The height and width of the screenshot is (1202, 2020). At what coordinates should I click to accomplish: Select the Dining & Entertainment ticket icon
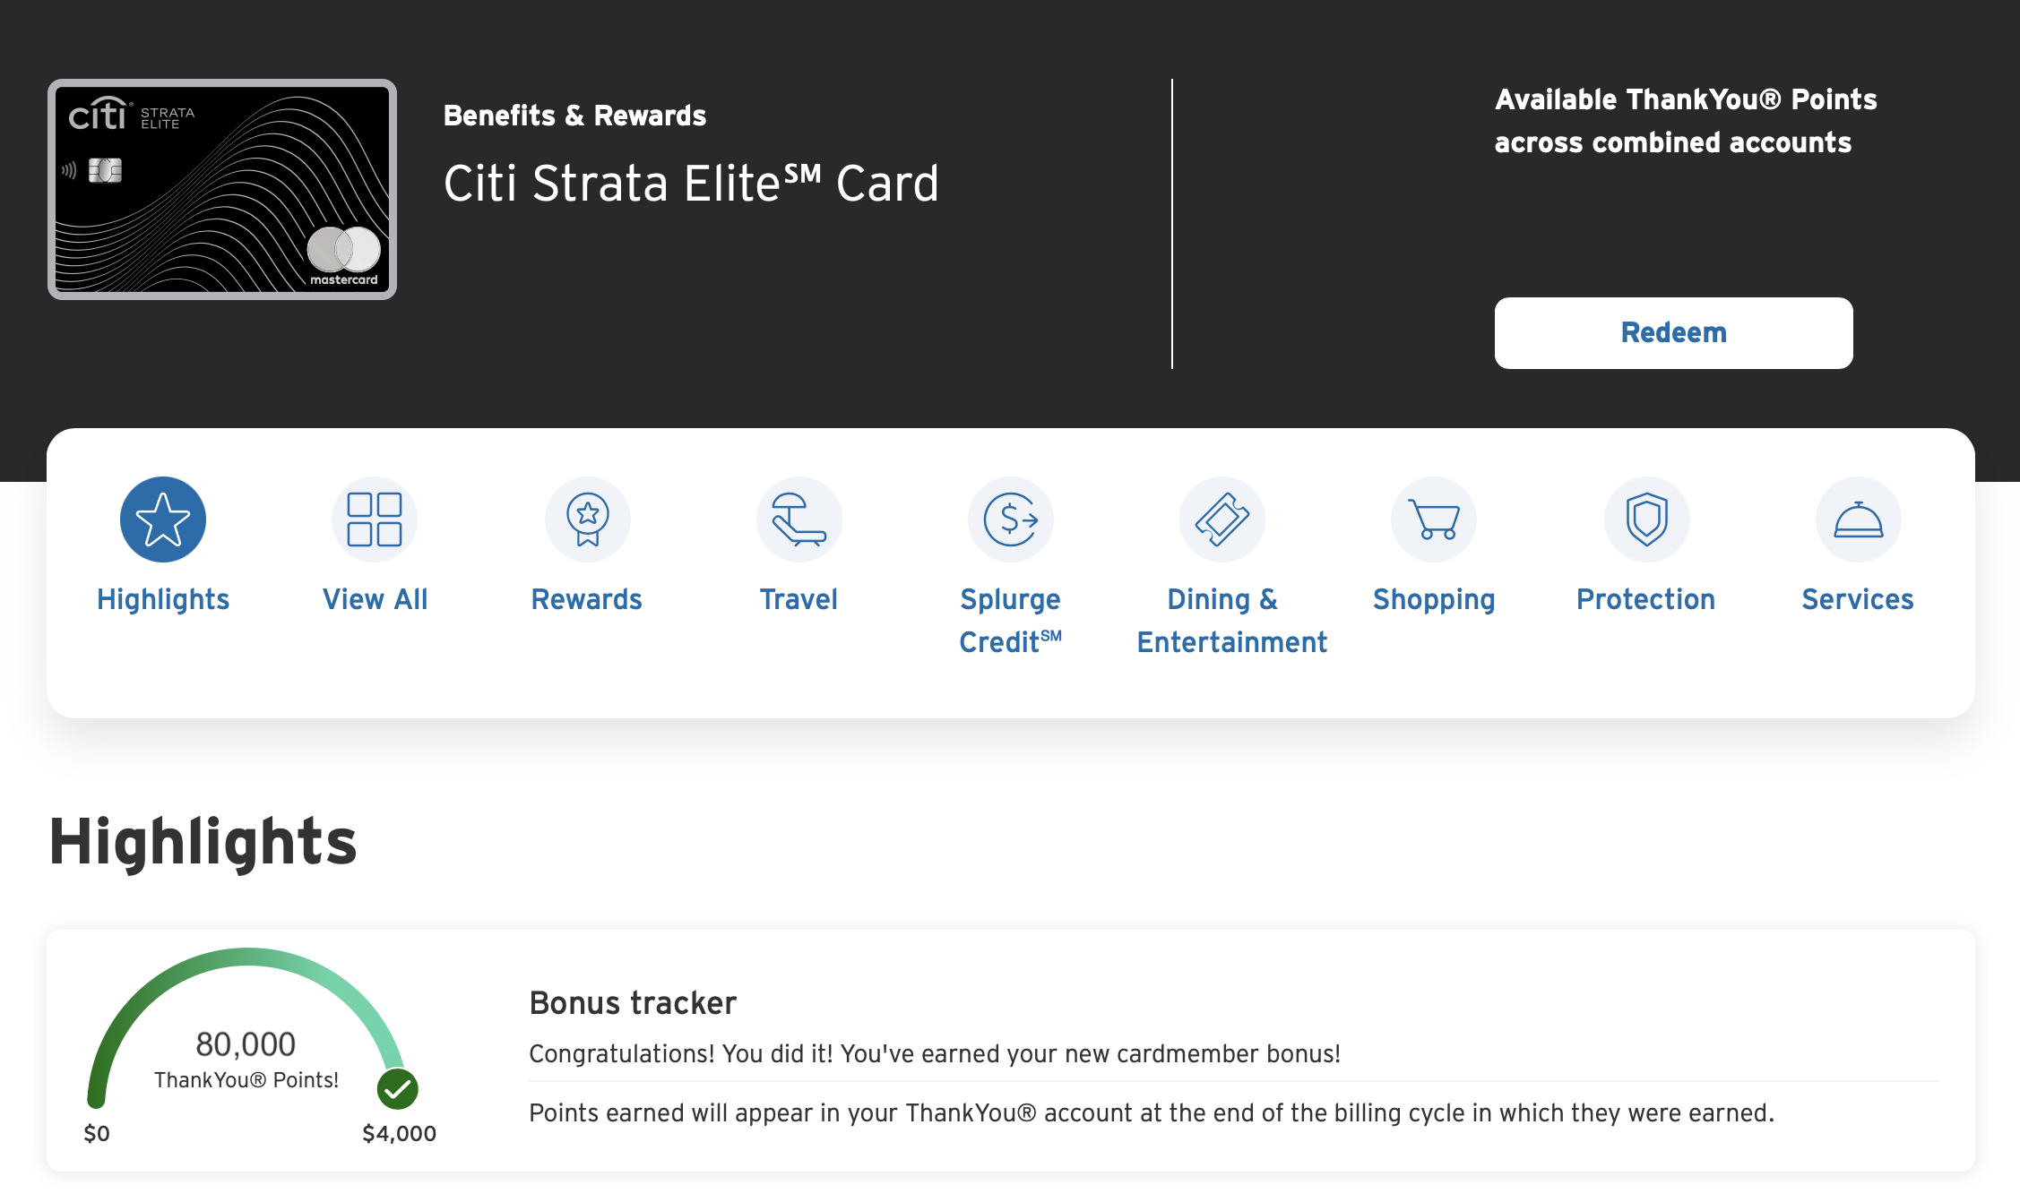point(1222,519)
